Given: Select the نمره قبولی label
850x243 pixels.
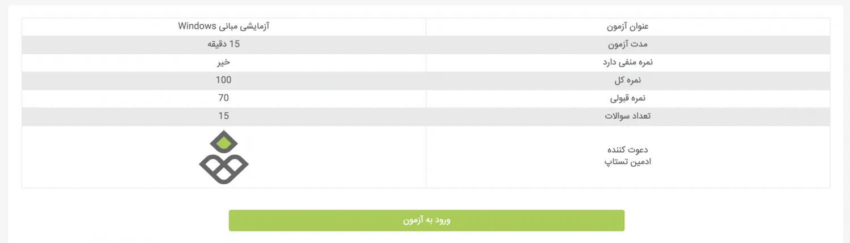Looking at the screenshot, I should click(627, 99).
